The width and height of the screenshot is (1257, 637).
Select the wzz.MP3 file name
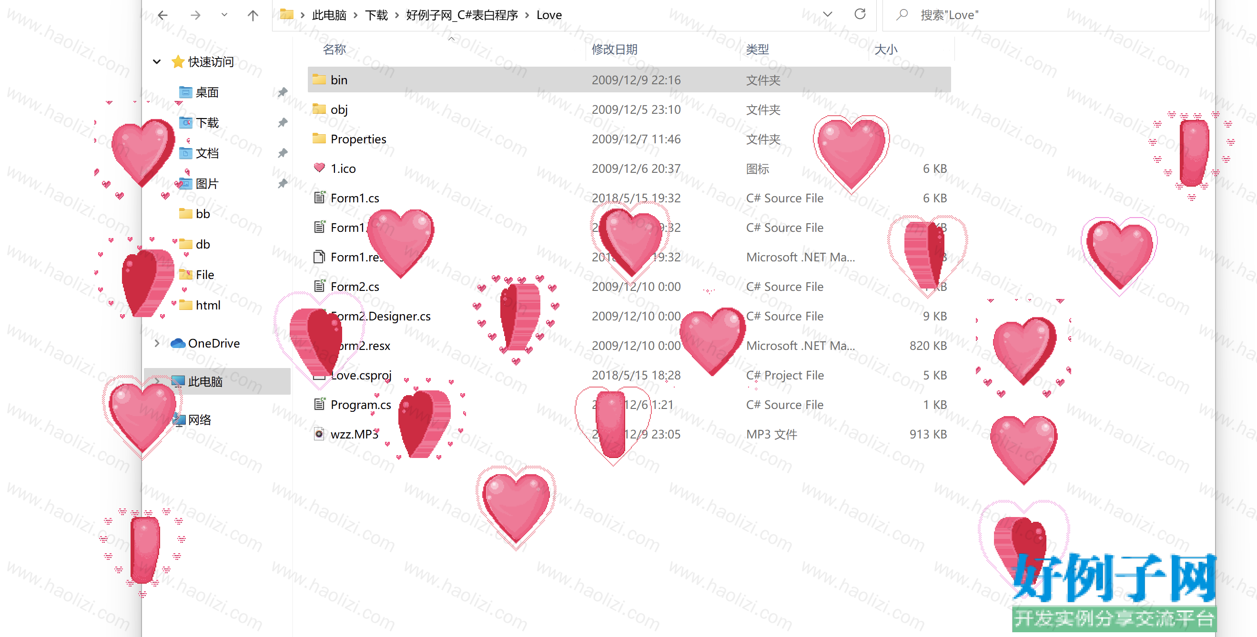[x=354, y=434]
